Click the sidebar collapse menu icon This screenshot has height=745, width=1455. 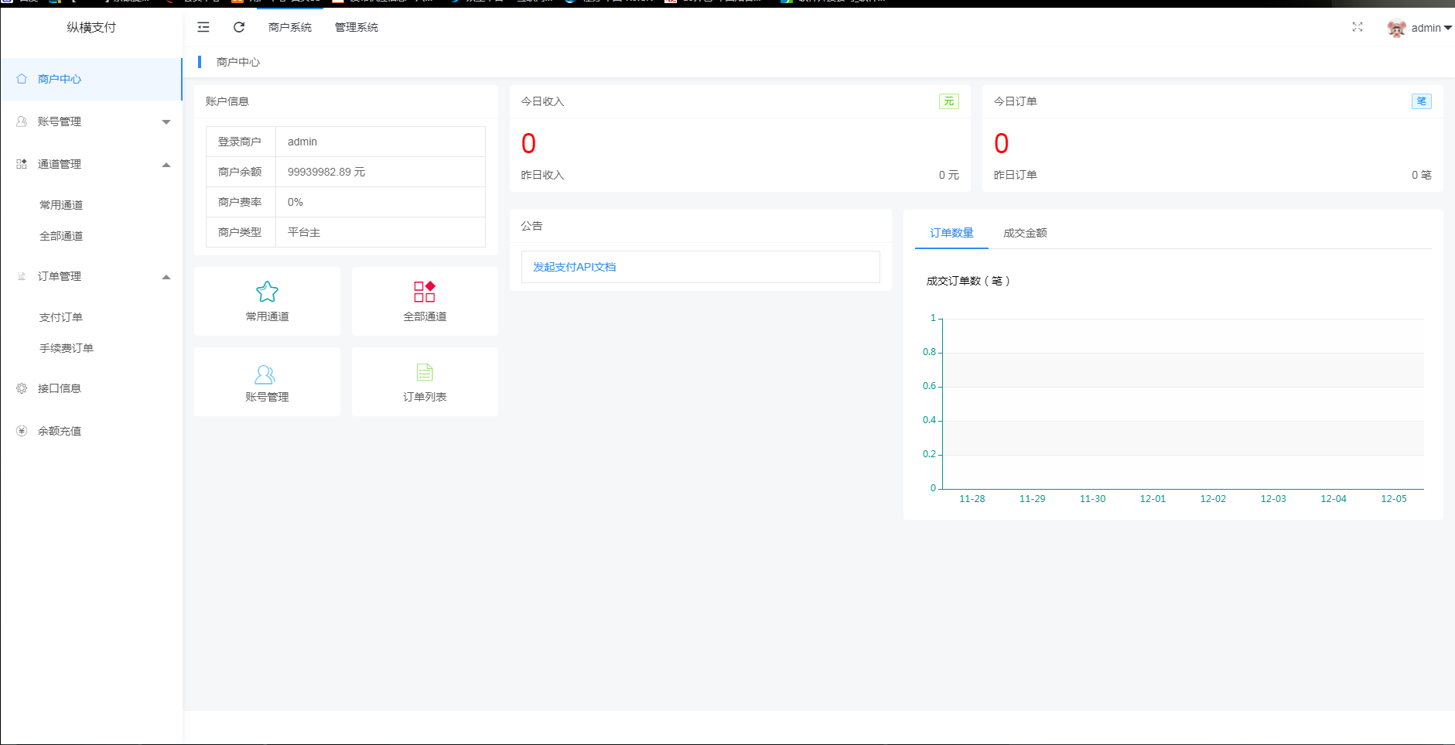[x=203, y=27]
